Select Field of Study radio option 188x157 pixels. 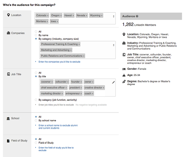pos(36,143)
